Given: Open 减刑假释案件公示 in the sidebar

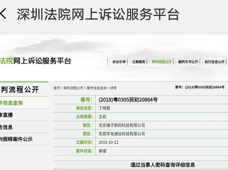Looking at the screenshot, I should [x=16, y=139].
